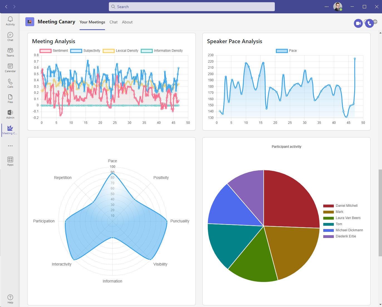This screenshot has width=382, height=307.
Task: Open the About tab
Action: pyautogui.click(x=127, y=22)
